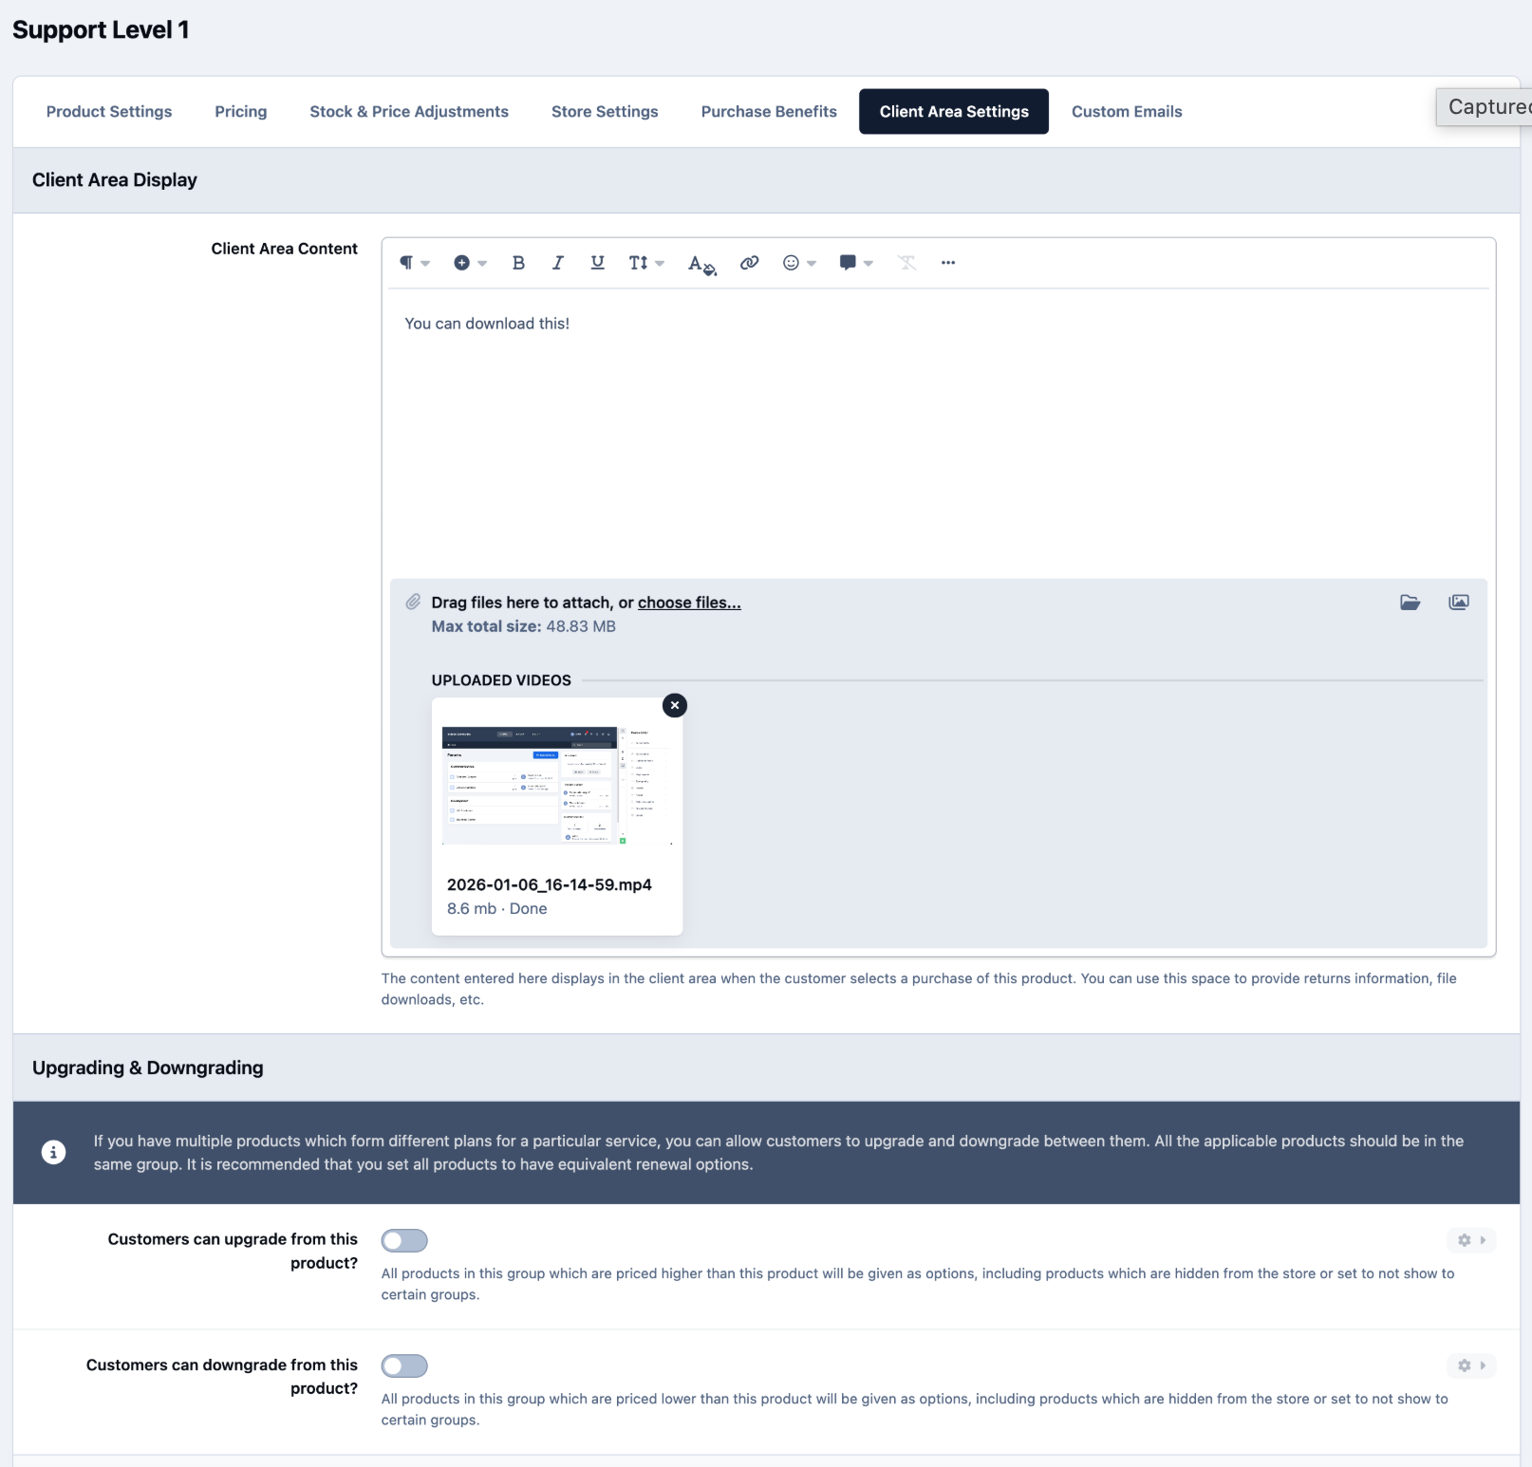1532x1467 pixels.
Task: Remove the uploaded mp4 video
Action: (675, 705)
